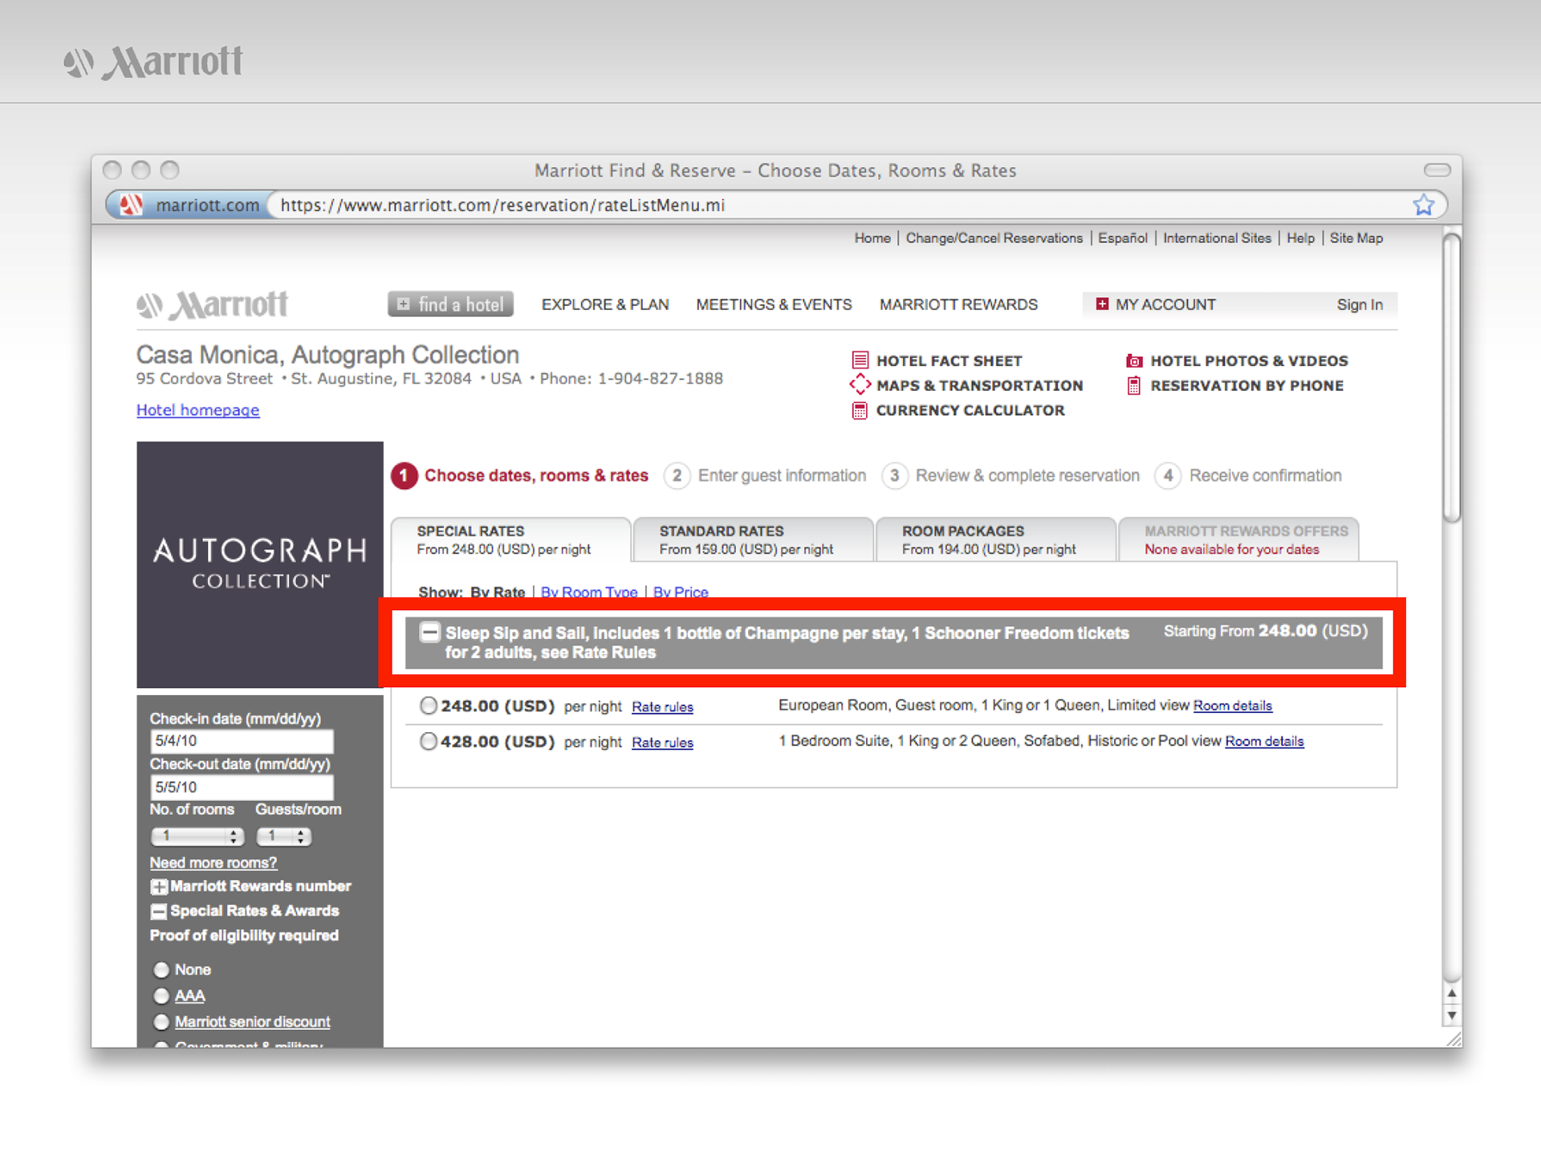Screen dimensions: 1541x1156
Task: Click the find a hotel button
Action: (x=451, y=304)
